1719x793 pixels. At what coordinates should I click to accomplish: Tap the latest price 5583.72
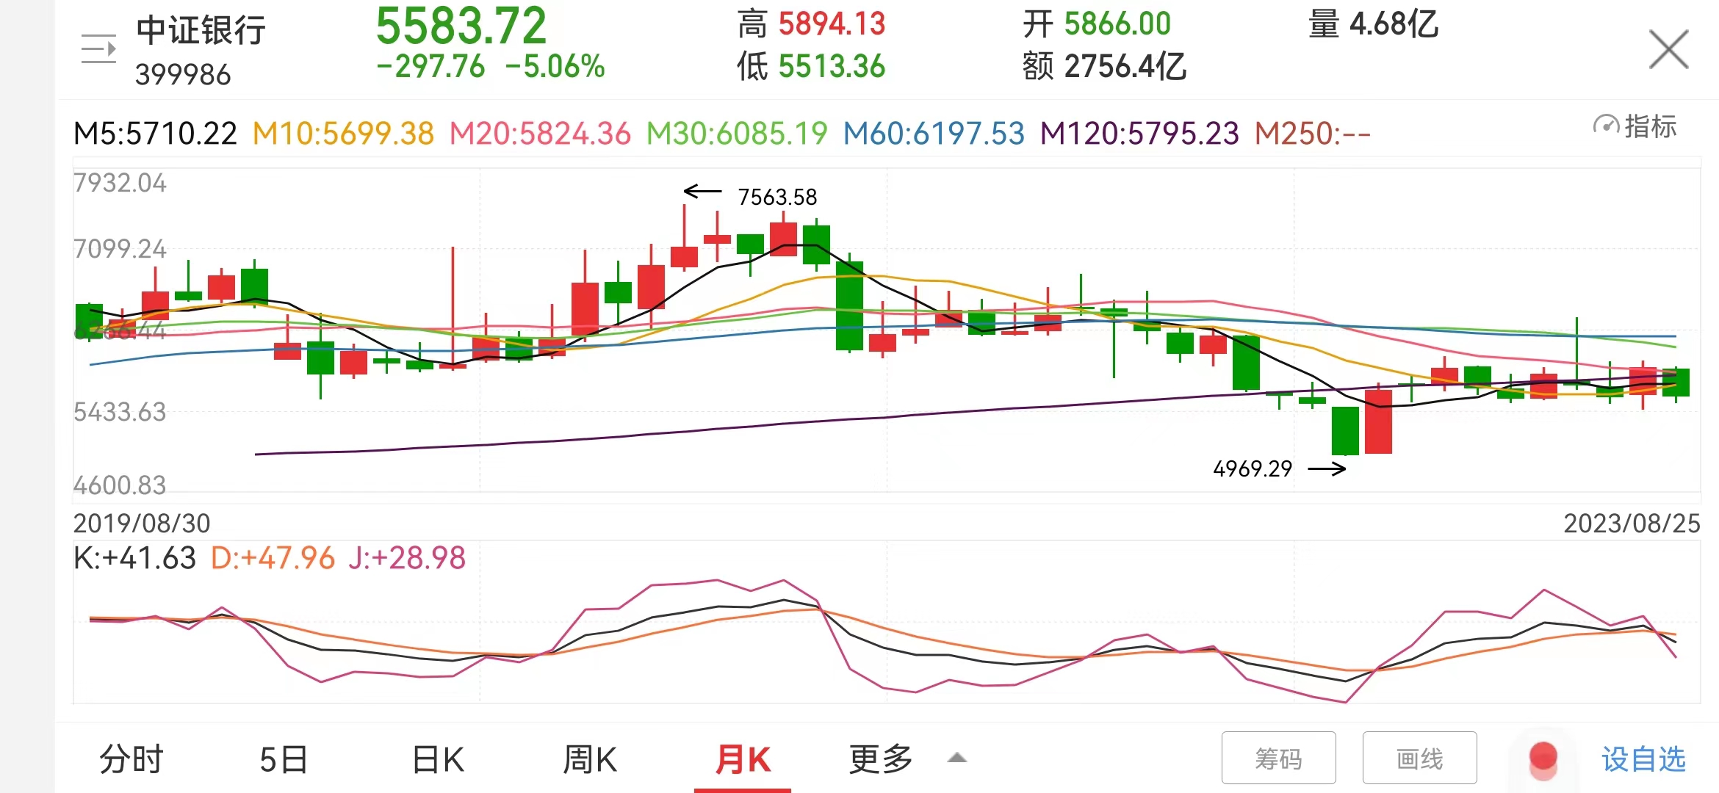coord(461,26)
